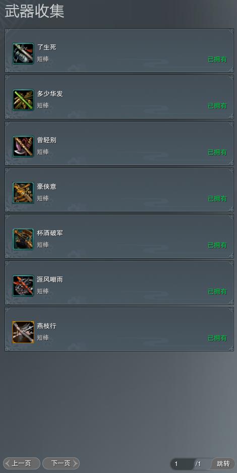Click the 涯风嘲雨 weapon icon
This screenshot has width=237, height=473.
click(x=23, y=286)
